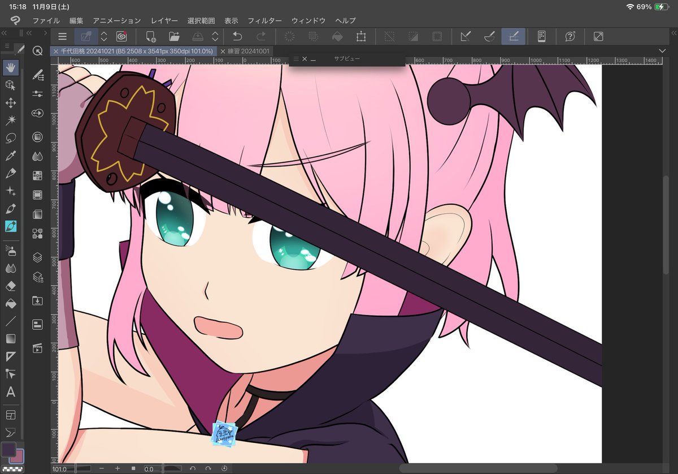Screen dimensions: 678x474
Task: Open the Material download folder palette
Action: pos(38,300)
